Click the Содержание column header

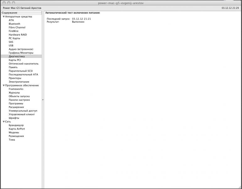[x=21, y=13]
